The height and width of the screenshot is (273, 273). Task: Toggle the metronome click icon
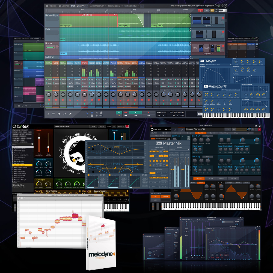tap(87, 115)
